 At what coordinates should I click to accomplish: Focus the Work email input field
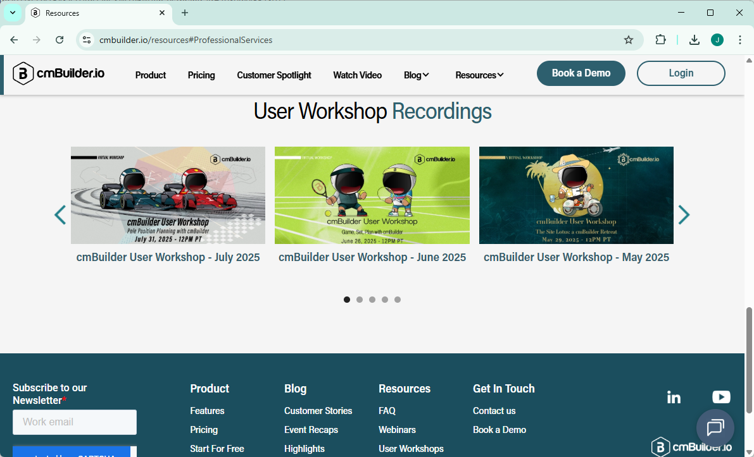(x=75, y=422)
